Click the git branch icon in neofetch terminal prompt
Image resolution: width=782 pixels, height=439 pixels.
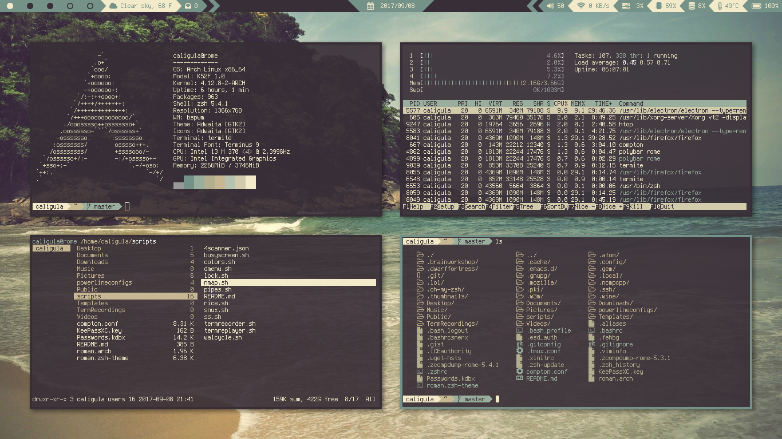click(90, 206)
